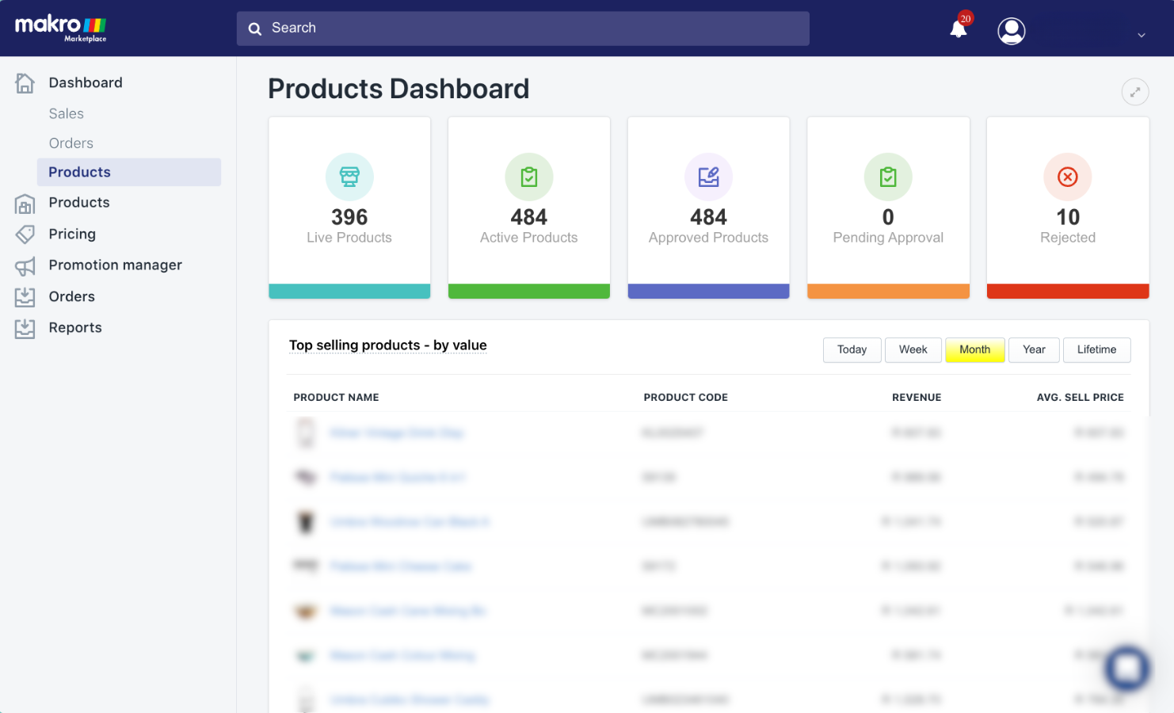
Task: Open the Reports sidebar section
Action: coord(75,327)
